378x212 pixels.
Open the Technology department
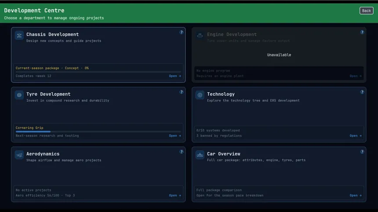(x=356, y=135)
